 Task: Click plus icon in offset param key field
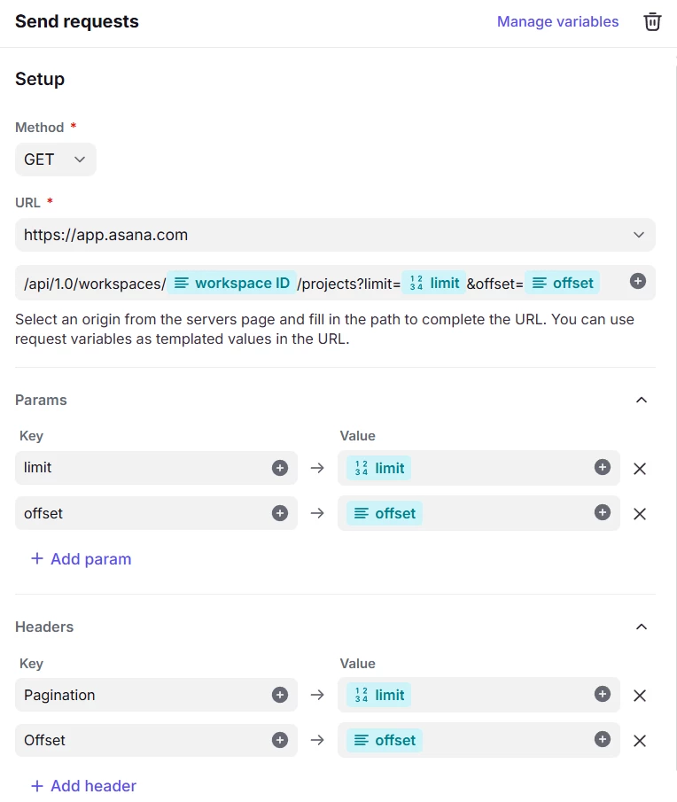(280, 513)
